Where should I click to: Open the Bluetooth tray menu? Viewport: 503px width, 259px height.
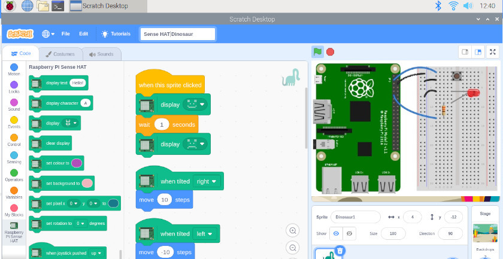(438, 5)
